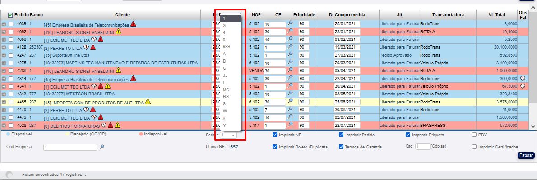
Task: Uncheck the Imprimir Boleto /Duplicata option
Action: tap(275, 147)
